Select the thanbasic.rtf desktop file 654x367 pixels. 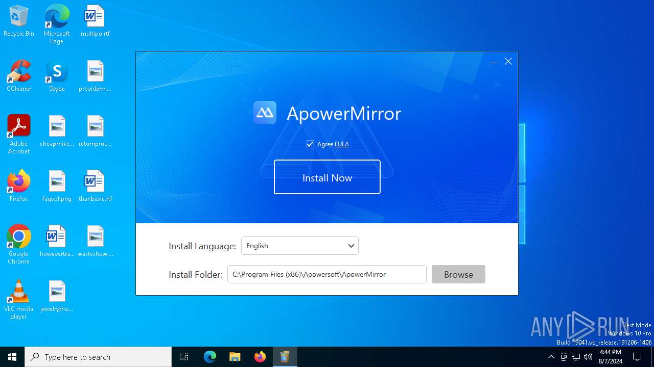95,187
